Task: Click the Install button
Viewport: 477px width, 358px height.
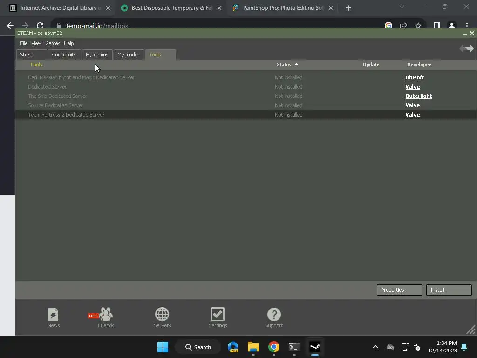Action: 449,290
